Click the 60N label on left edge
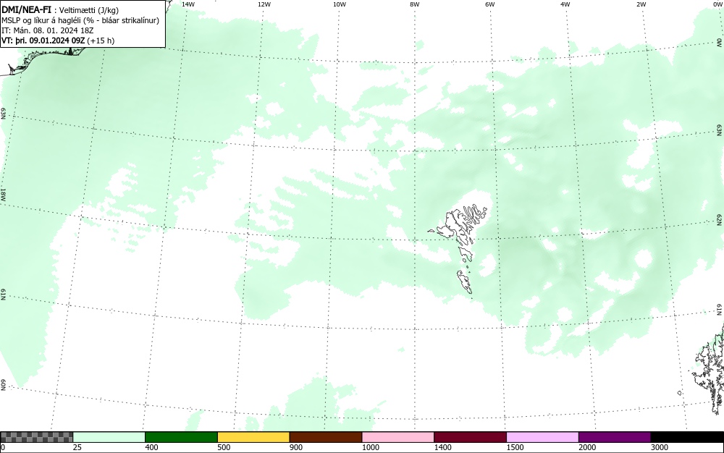Viewport: 724px width, 453px height. tap(4, 385)
